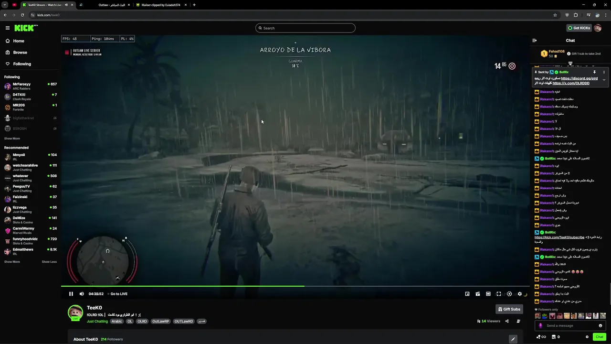Open pinned message three-dot menu
The height and width of the screenshot is (344, 611).
click(x=604, y=72)
